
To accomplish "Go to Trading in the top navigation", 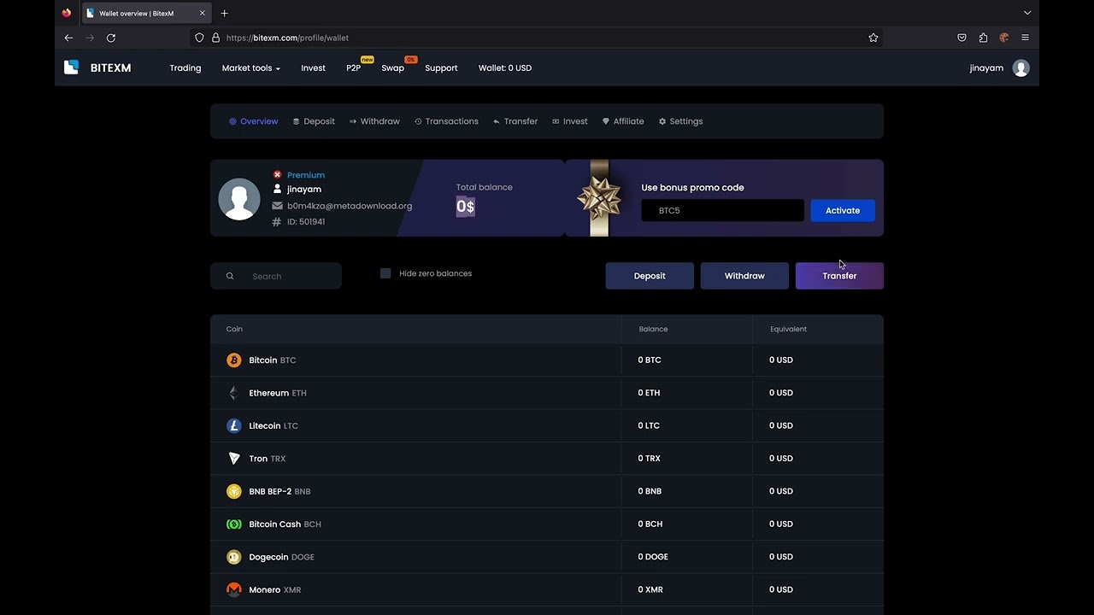I will click(x=185, y=68).
